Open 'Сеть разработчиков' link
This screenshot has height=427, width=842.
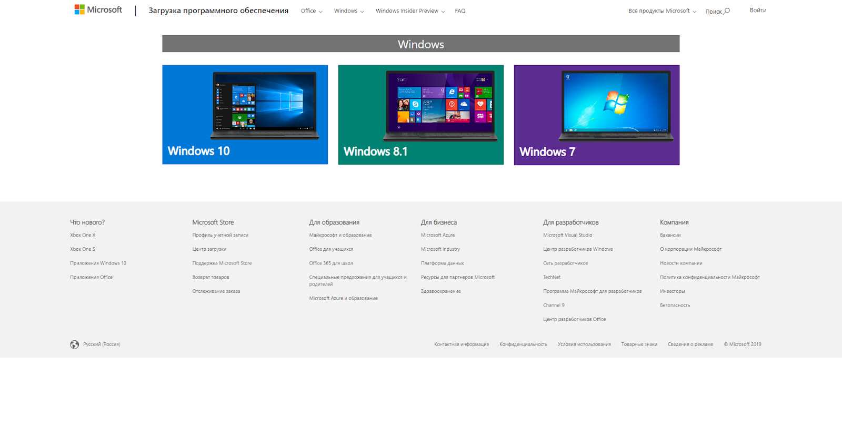(x=566, y=263)
